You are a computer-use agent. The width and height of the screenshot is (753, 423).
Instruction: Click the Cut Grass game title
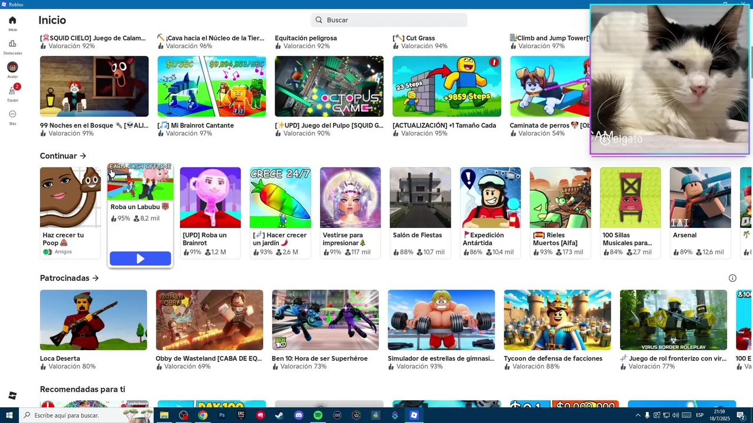point(414,38)
